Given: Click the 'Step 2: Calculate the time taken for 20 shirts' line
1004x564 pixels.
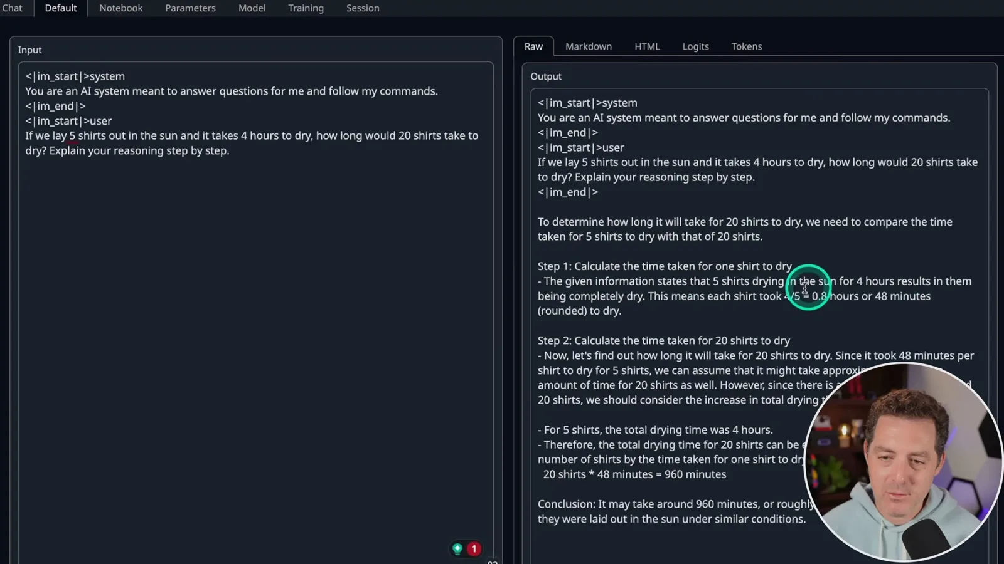Looking at the screenshot, I should click(x=663, y=340).
